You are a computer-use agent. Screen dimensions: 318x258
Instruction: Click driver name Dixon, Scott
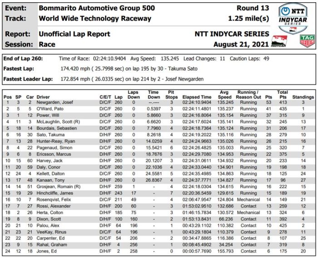(50, 219)
